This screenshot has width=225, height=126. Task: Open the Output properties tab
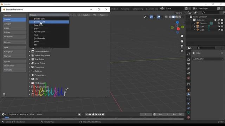point(188,64)
